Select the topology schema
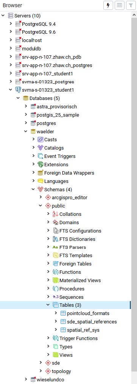This screenshot has height=384, width=137. coord(61,371)
